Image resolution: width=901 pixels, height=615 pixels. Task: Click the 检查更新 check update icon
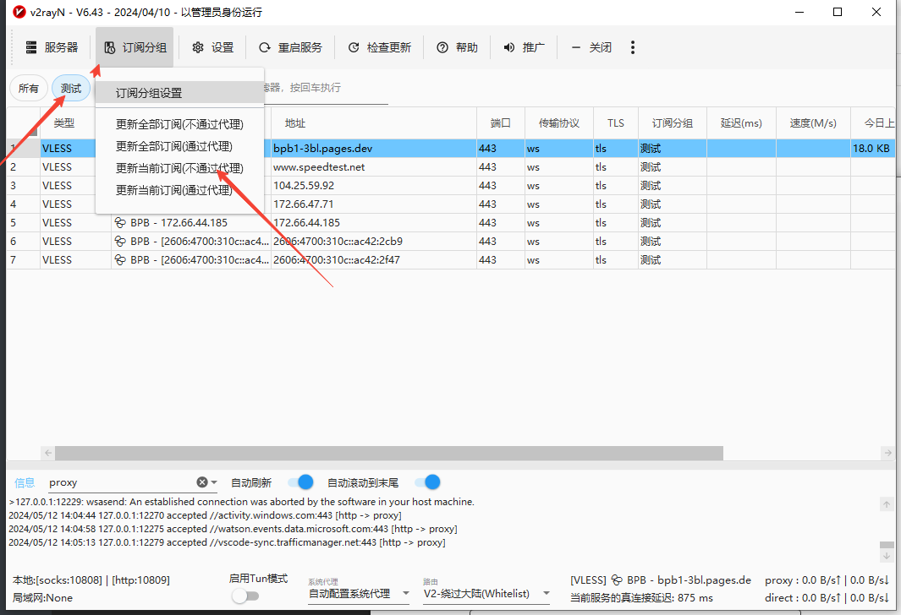point(354,47)
